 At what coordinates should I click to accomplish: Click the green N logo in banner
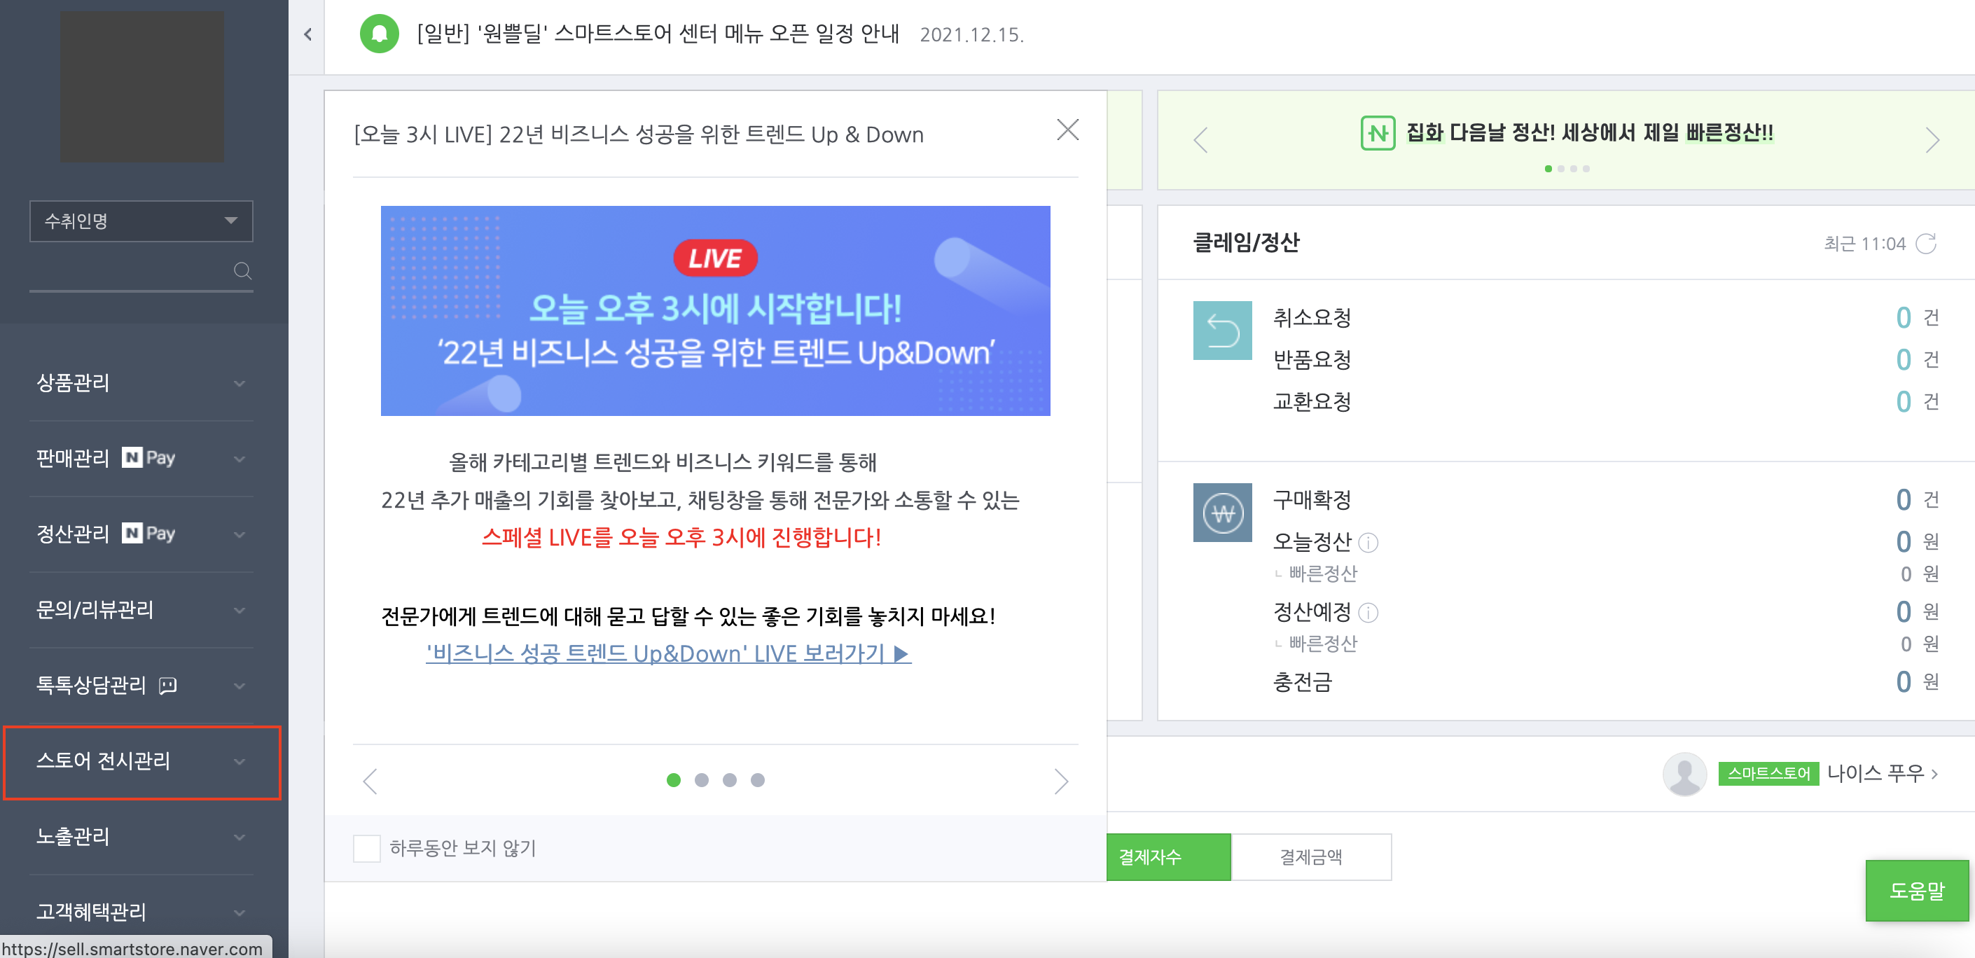click(x=1378, y=133)
